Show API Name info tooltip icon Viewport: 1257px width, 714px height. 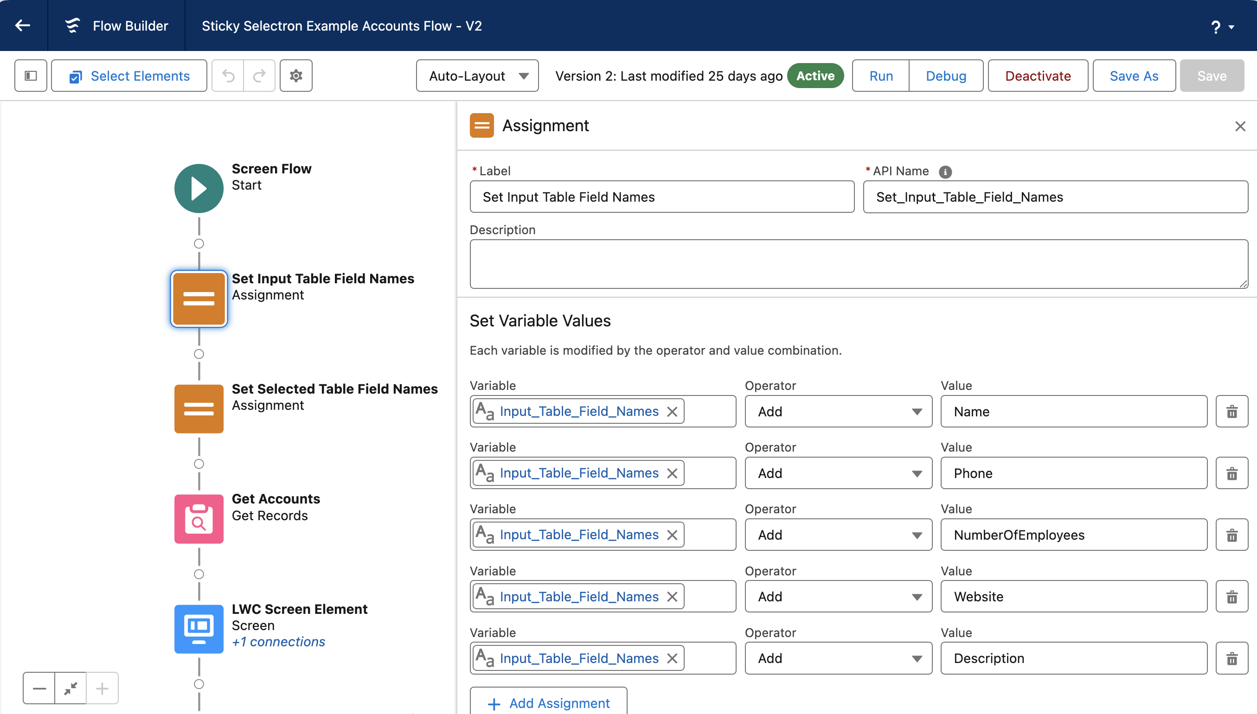point(945,172)
